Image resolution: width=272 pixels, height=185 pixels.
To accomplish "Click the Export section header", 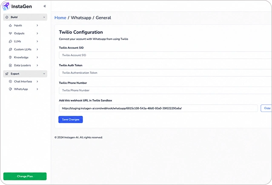I will point(25,74).
